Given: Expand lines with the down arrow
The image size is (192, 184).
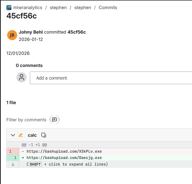Looking at the screenshot, I should pyautogui.click(x=13, y=164).
